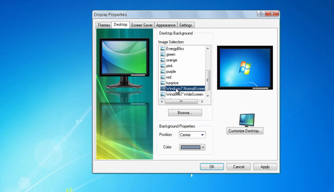The image size is (334, 192).
Task: Click the image list scroll up arrow
Action: pyautogui.click(x=208, y=48)
